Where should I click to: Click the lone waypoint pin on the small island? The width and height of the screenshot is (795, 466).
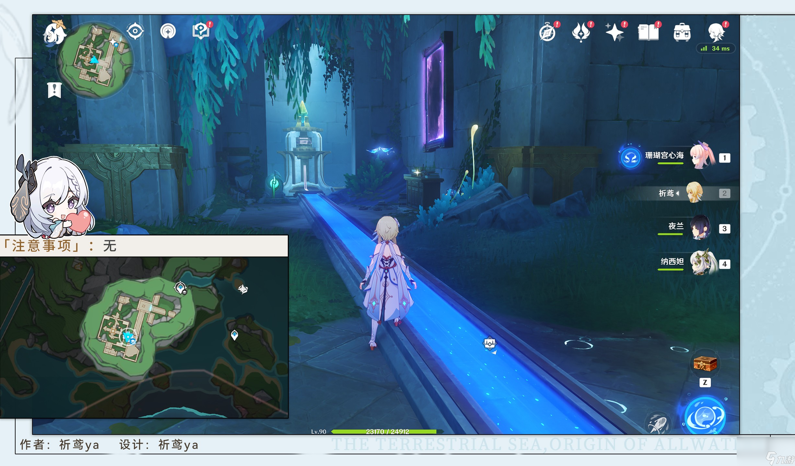(234, 335)
